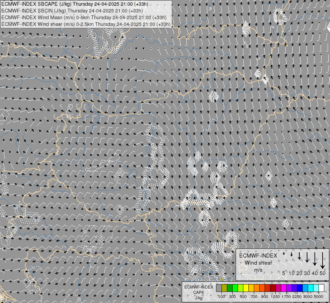Click the pure yellow CAPE legend swatch

(x=246, y=288)
